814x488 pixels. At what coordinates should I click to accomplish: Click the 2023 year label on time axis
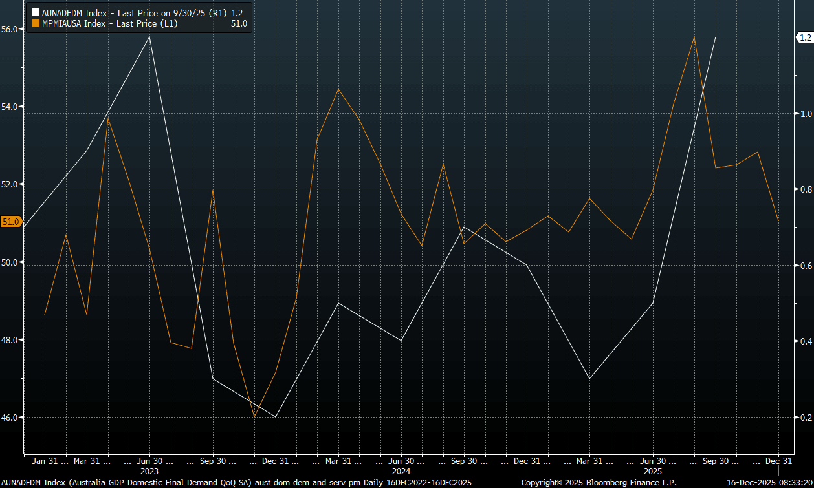[x=149, y=471]
